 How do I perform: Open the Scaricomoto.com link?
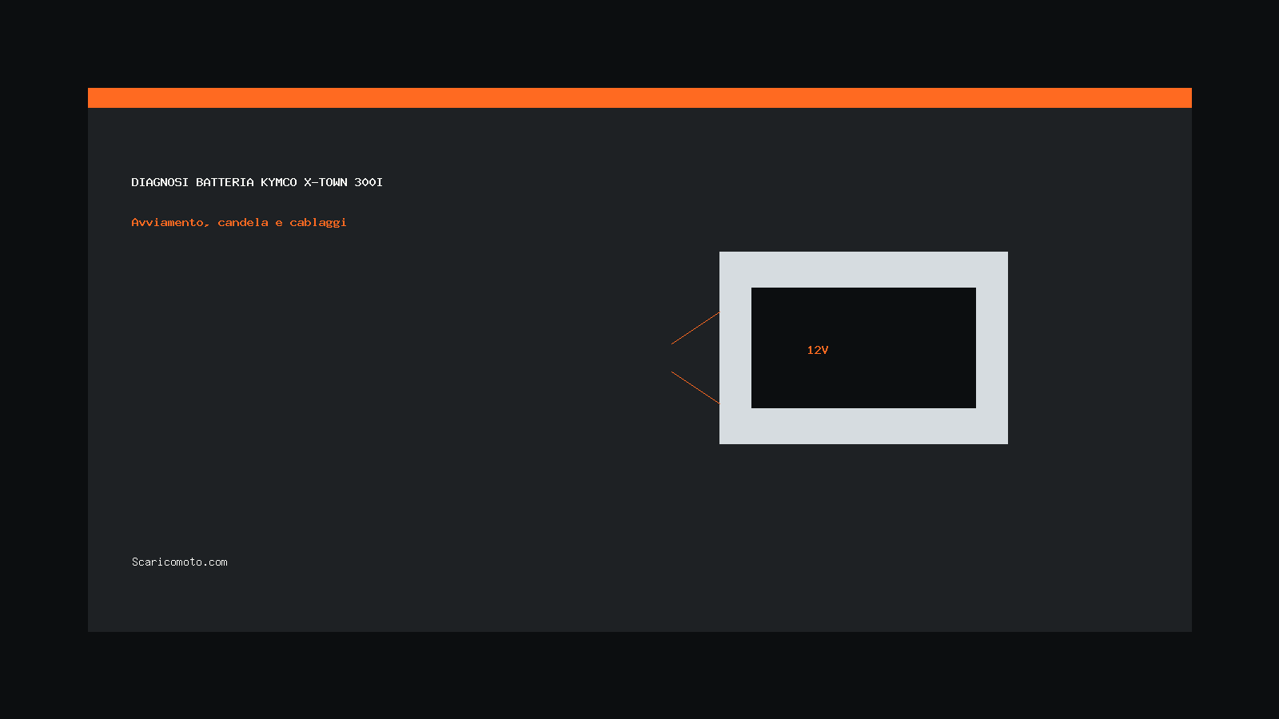click(x=180, y=562)
